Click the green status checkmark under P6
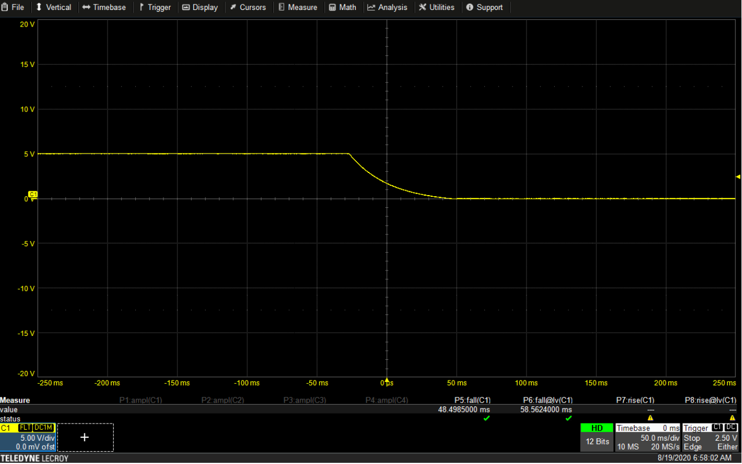The height and width of the screenshot is (464, 742). (x=569, y=419)
